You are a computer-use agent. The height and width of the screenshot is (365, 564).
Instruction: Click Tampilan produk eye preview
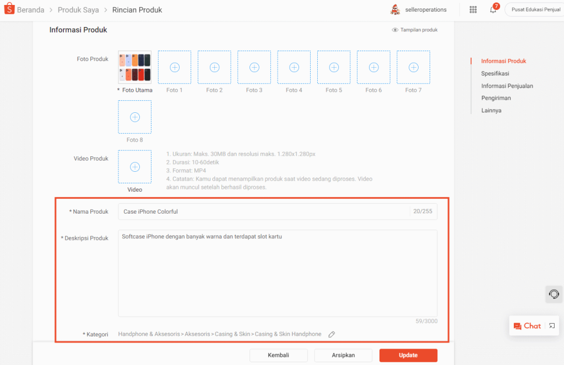(x=414, y=30)
